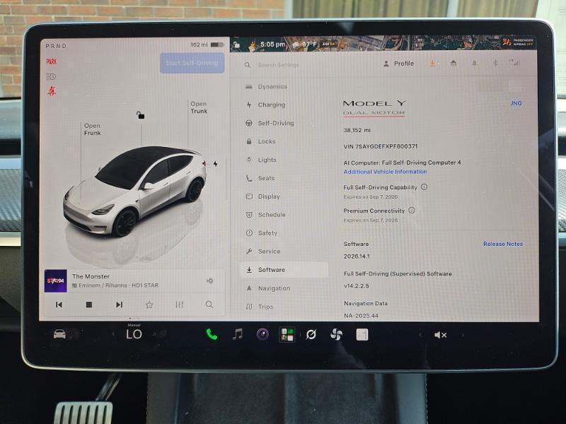566x424 pixels.
Task: Tap info icon next to Premium Connectivity
Action: [x=412, y=210]
